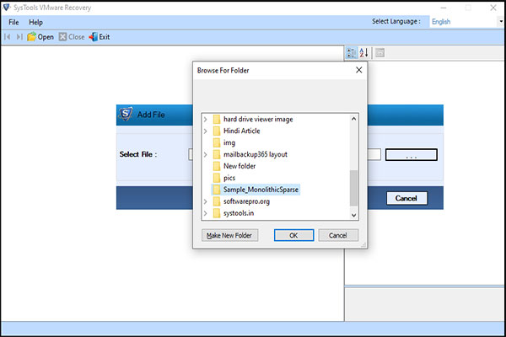Expand the hard drive viewer image folder
Image resolution: width=506 pixels, height=337 pixels.
pyautogui.click(x=205, y=120)
